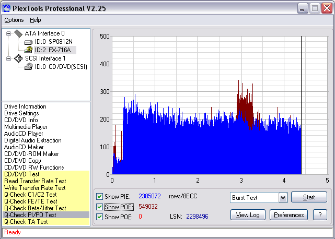The height and width of the screenshot is (239, 335).
Task: Click the Ready status bar text
Action: click(13, 232)
